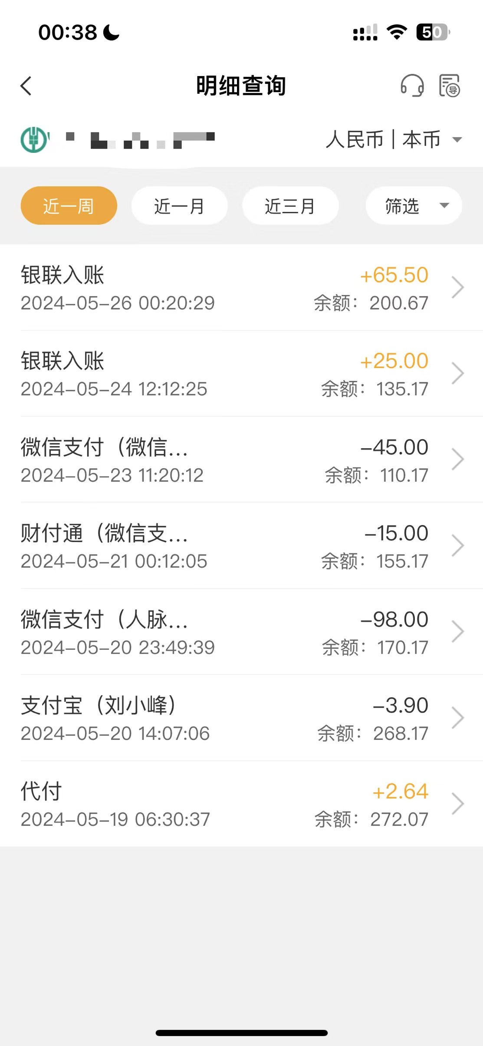
Task: Open customer service headset icon
Action: click(x=412, y=86)
